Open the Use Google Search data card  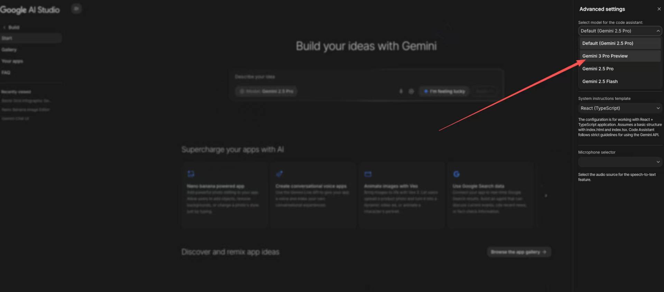pyautogui.click(x=490, y=195)
